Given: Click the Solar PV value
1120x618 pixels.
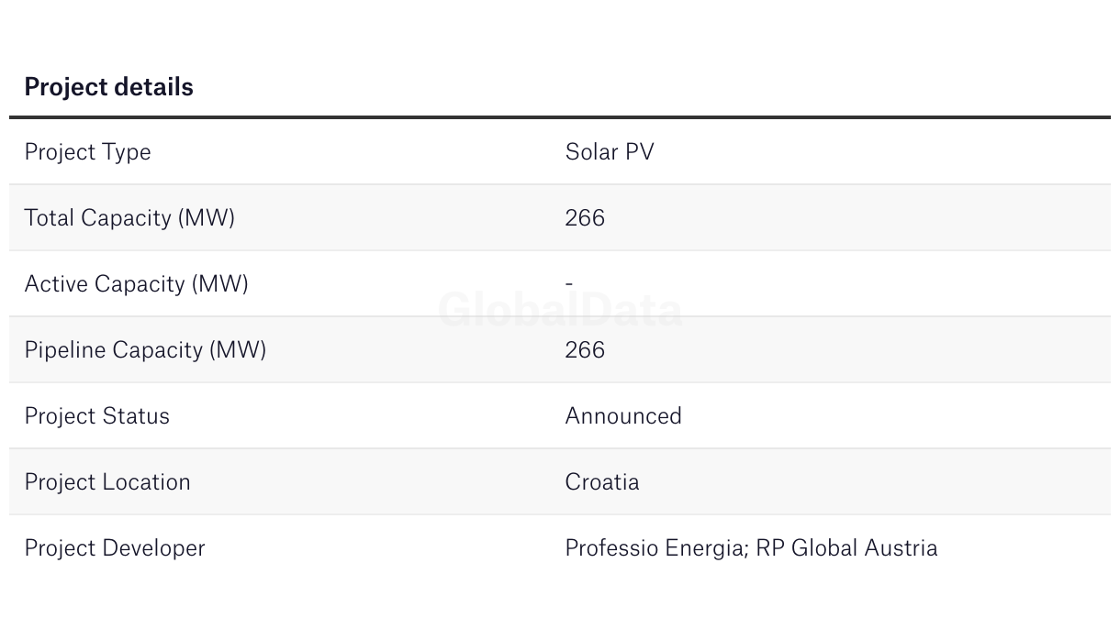Looking at the screenshot, I should pos(610,152).
